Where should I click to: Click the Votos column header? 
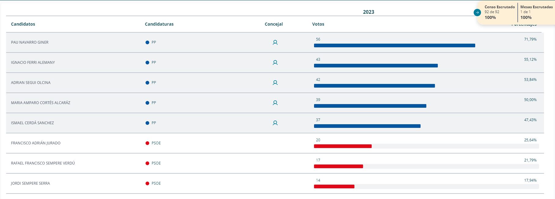(318, 24)
